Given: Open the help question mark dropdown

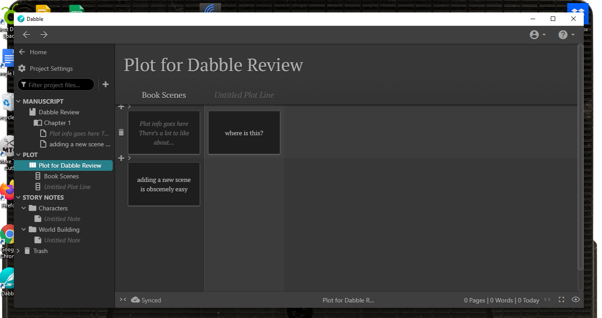Looking at the screenshot, I should pyautogui.click(x=566, y=35).
